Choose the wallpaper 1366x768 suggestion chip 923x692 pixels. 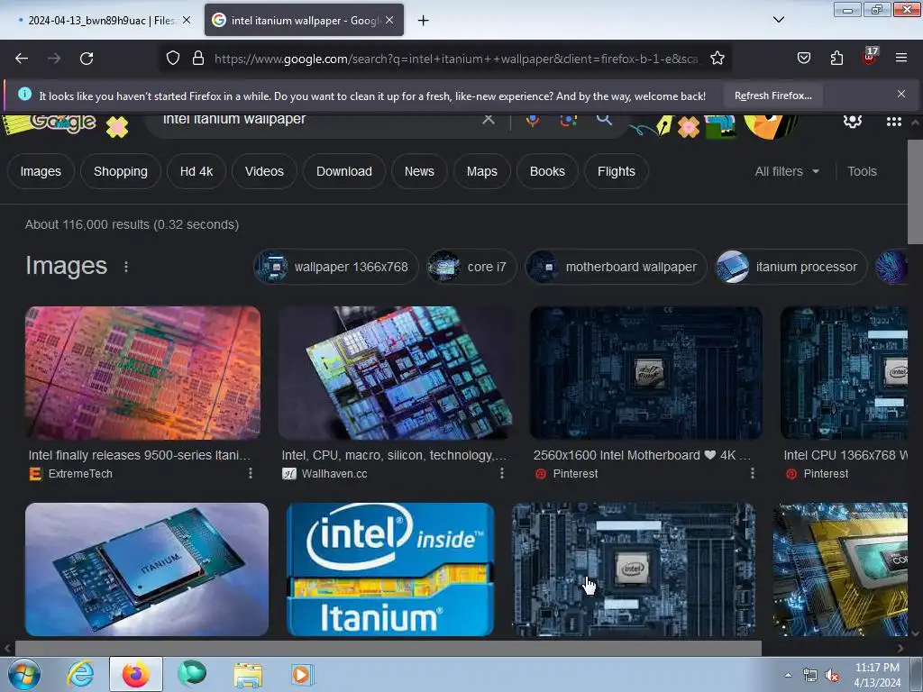tap(336, 267)
